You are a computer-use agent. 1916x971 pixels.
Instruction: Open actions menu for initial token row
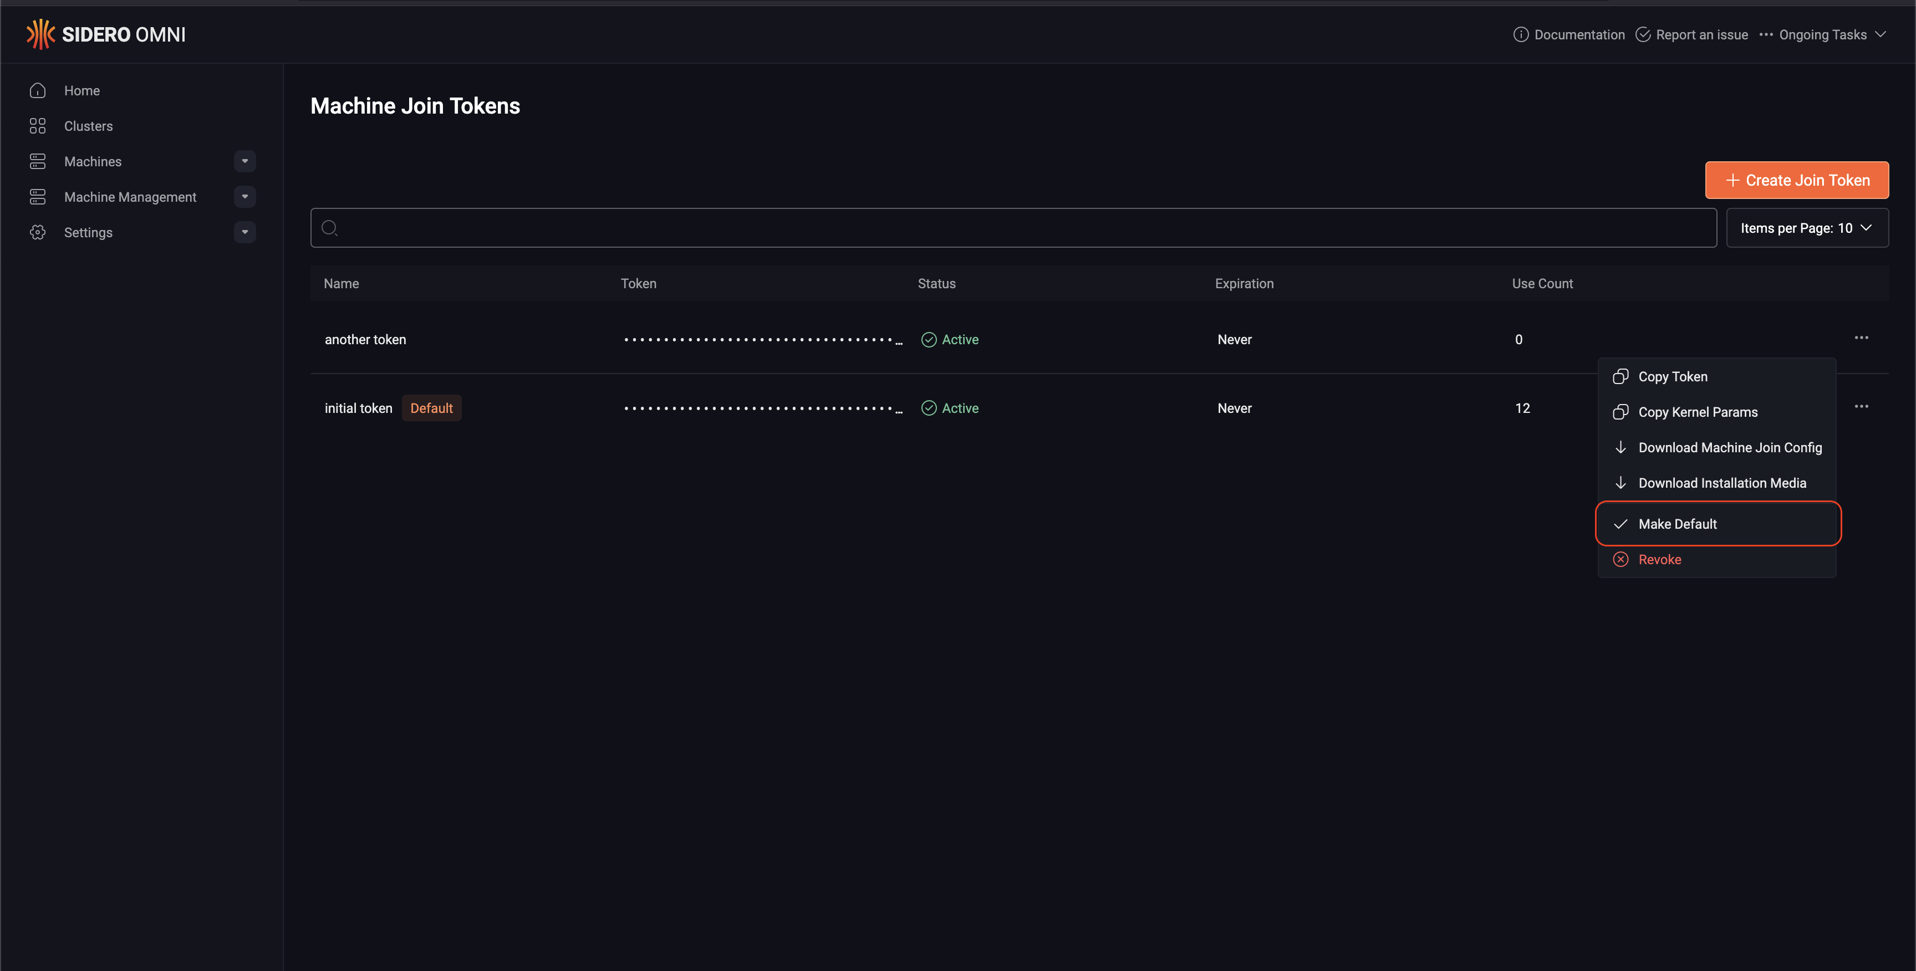1861,407
